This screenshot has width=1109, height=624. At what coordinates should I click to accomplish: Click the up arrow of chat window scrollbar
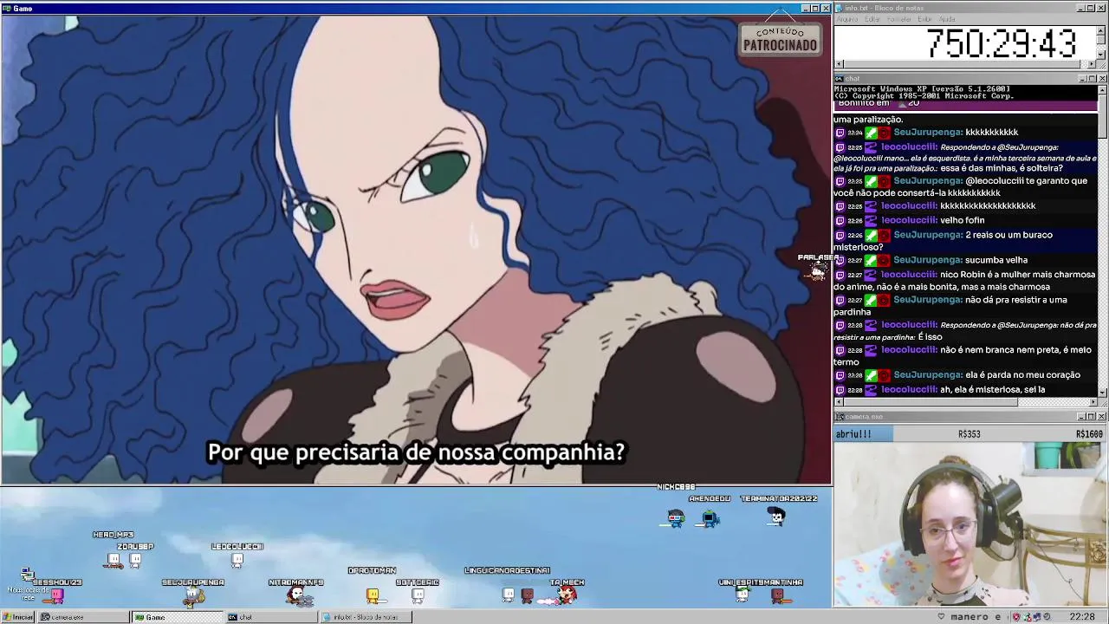click(1103, 89)
